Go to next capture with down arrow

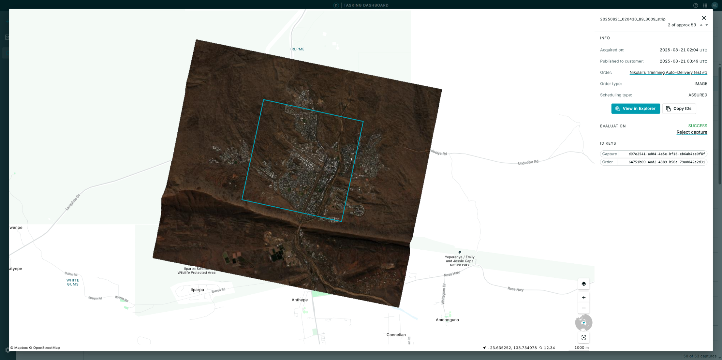(707, 25)
